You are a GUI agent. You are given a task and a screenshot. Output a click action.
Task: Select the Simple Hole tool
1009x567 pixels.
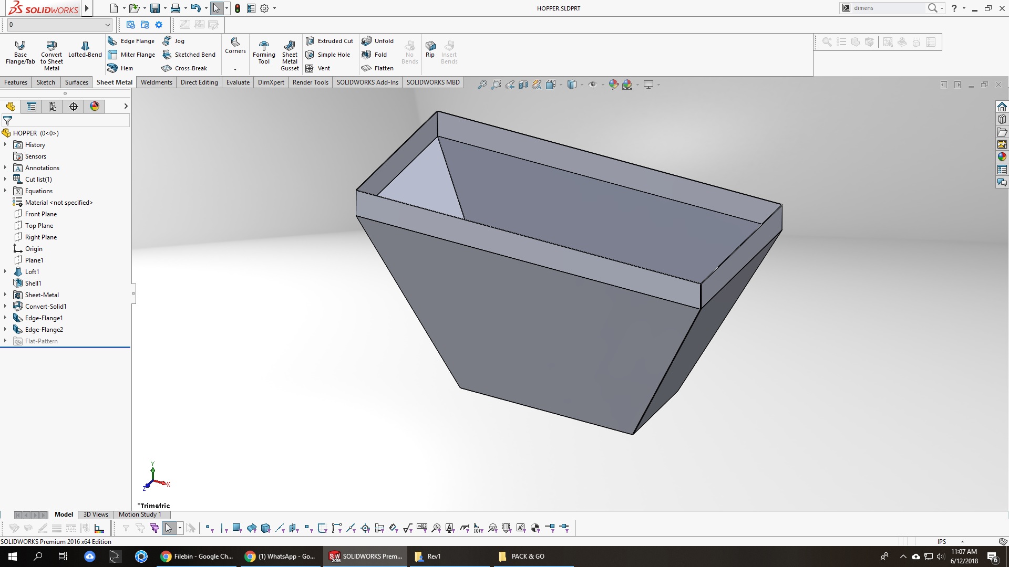tap(328, 55)
